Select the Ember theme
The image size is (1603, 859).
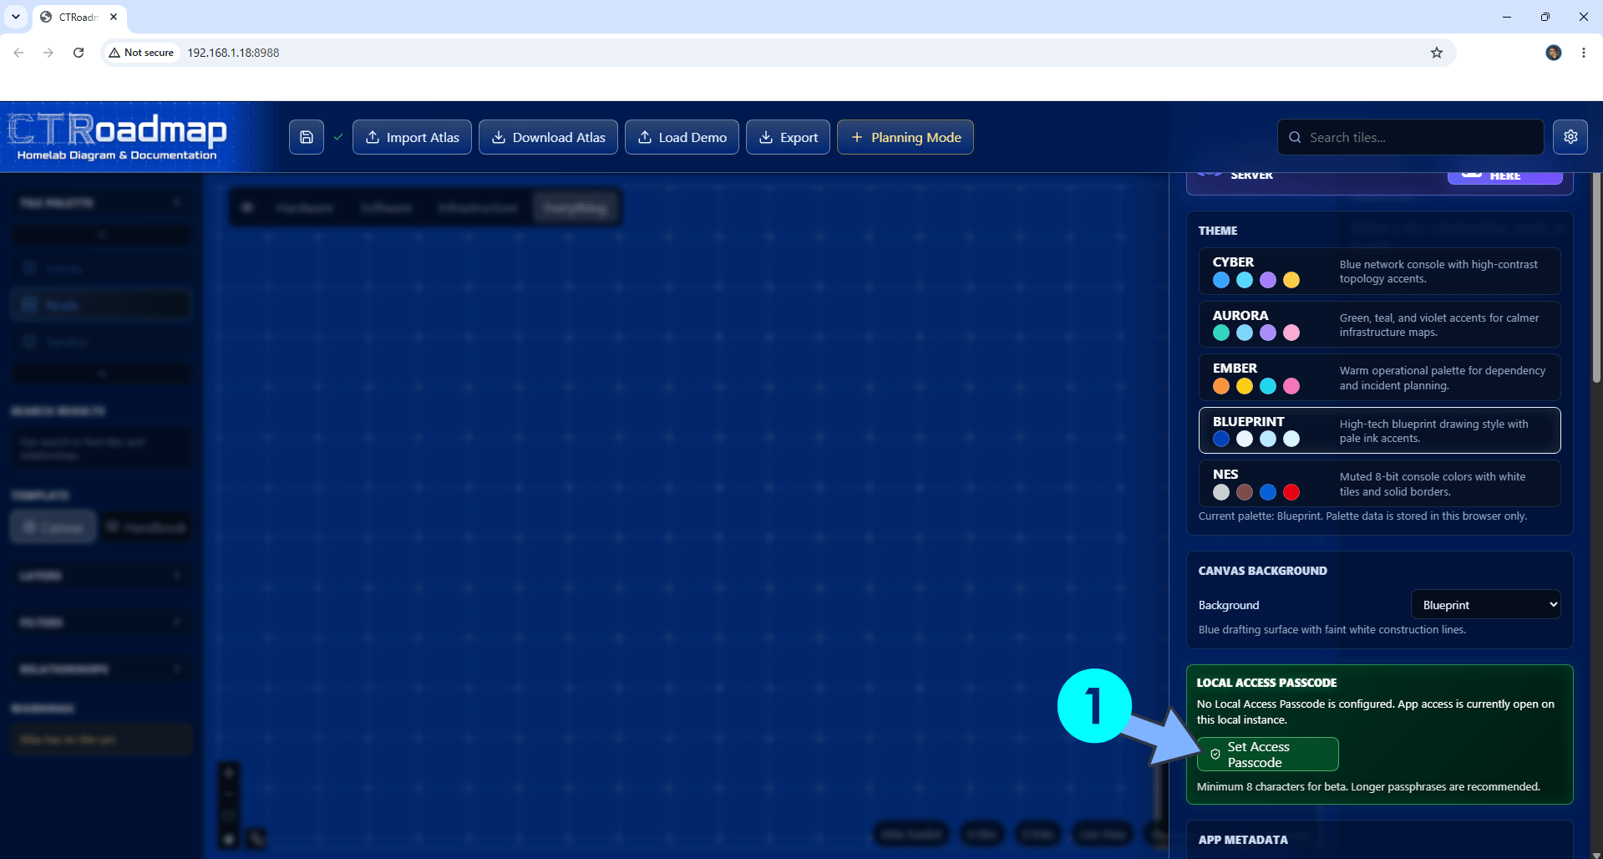tap(1379, 377)
